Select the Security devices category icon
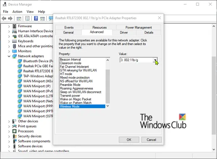Image resolution: width=217 pixels, height=159 pixels. (14, 136)
